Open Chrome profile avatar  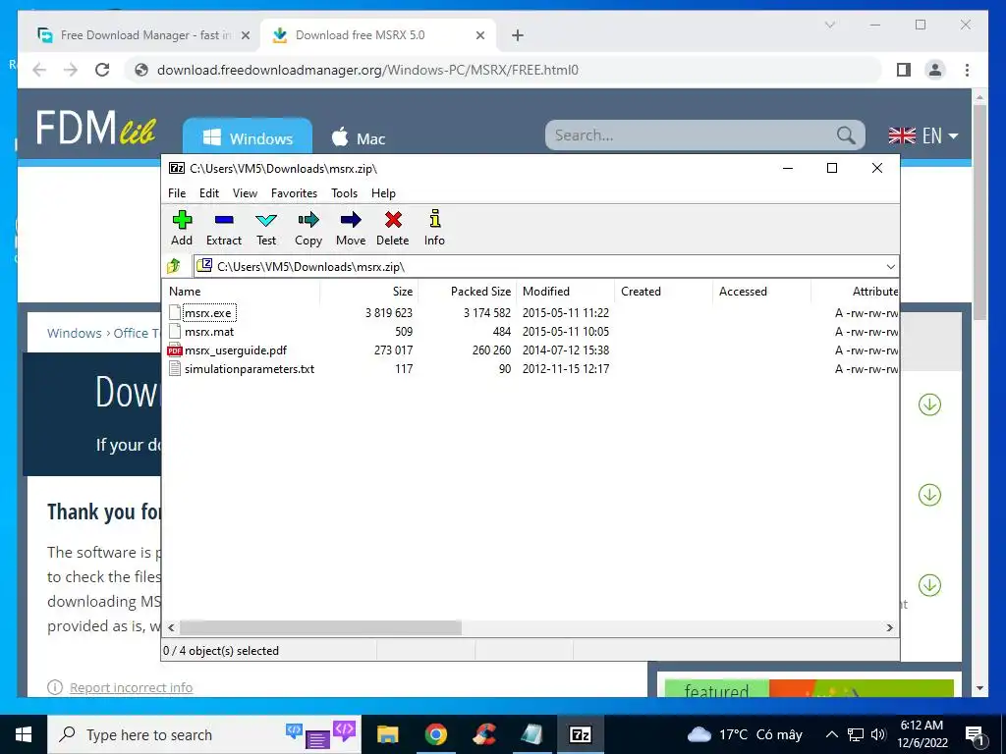935,70
